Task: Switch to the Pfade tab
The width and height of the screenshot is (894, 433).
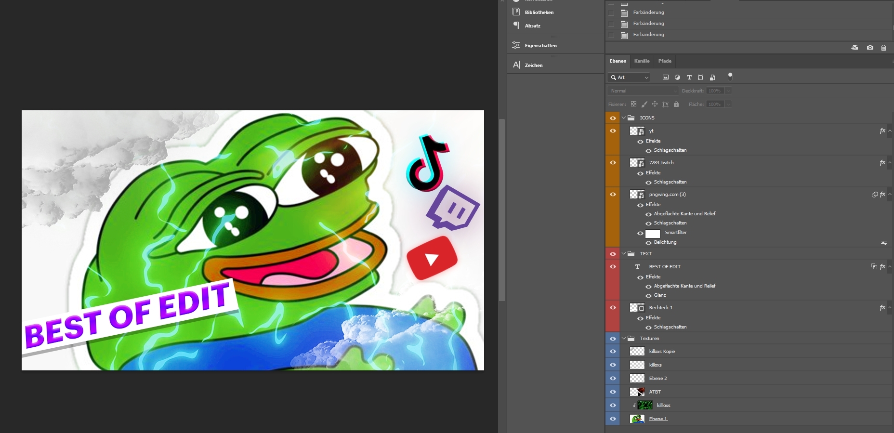Action: [x=665, y=61]
